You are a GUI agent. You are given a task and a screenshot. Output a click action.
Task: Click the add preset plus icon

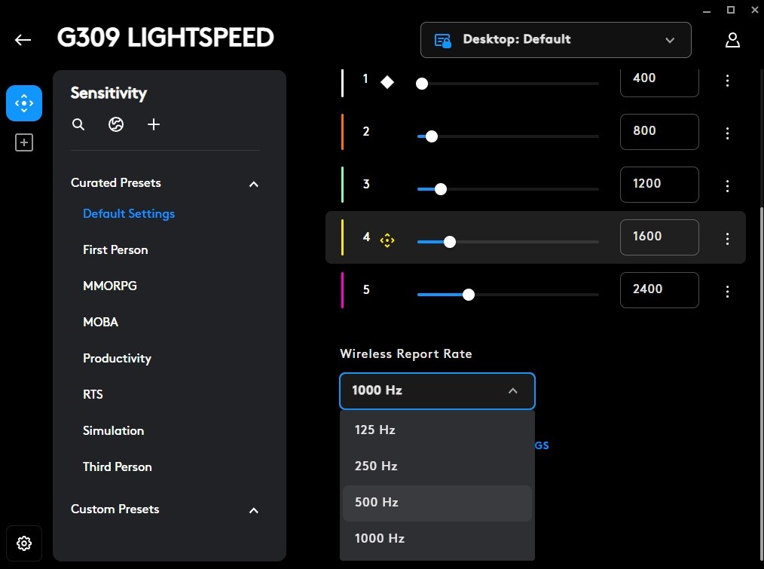154,124
